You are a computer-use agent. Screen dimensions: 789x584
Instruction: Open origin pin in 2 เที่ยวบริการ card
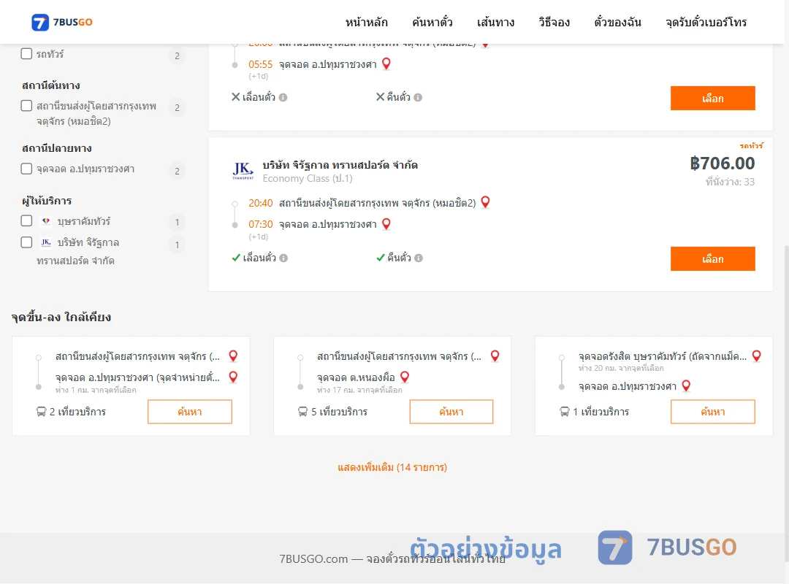[x=234, y=356]
